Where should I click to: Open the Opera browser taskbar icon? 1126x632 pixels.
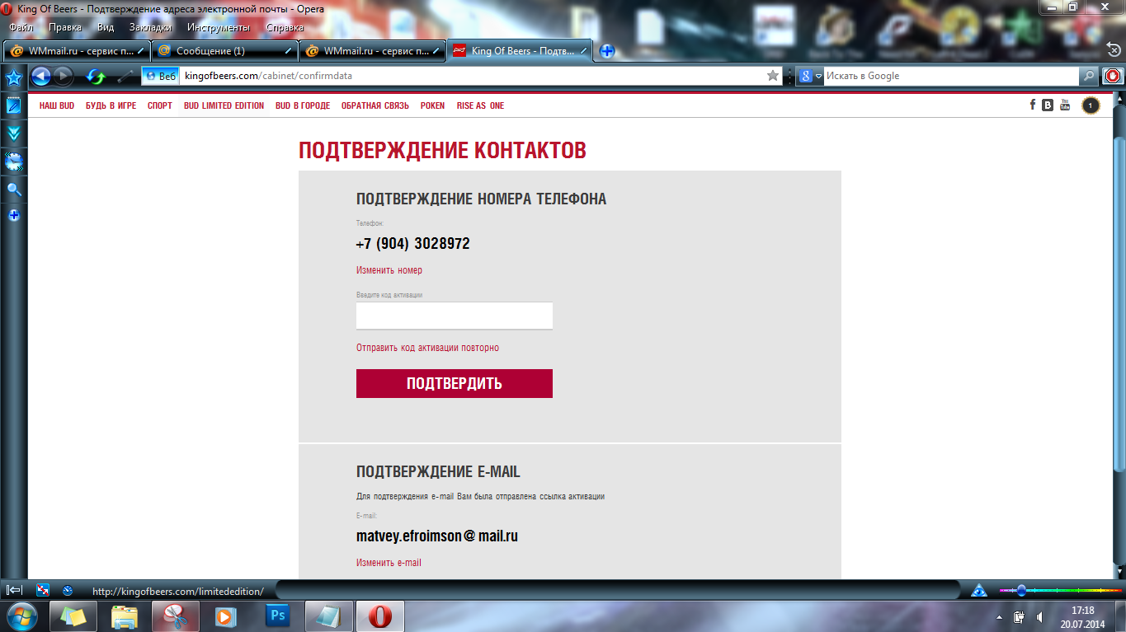pos(380,616)
